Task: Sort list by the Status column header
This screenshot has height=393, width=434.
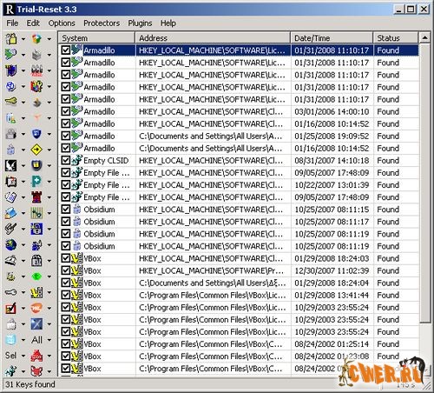Action: 396,38
